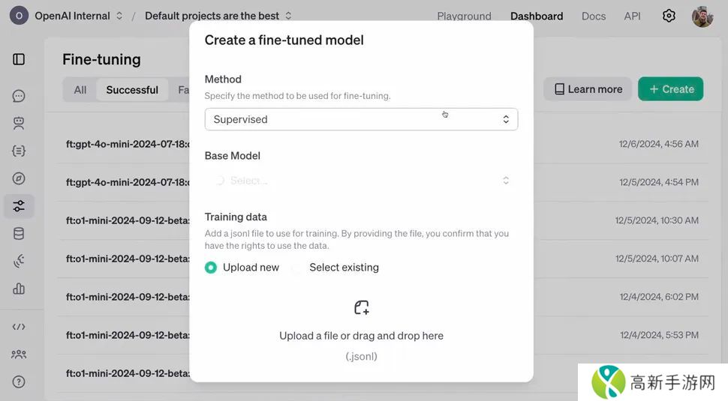Switch to the Successful tab
728x401 pixels.
click(132, 90)
